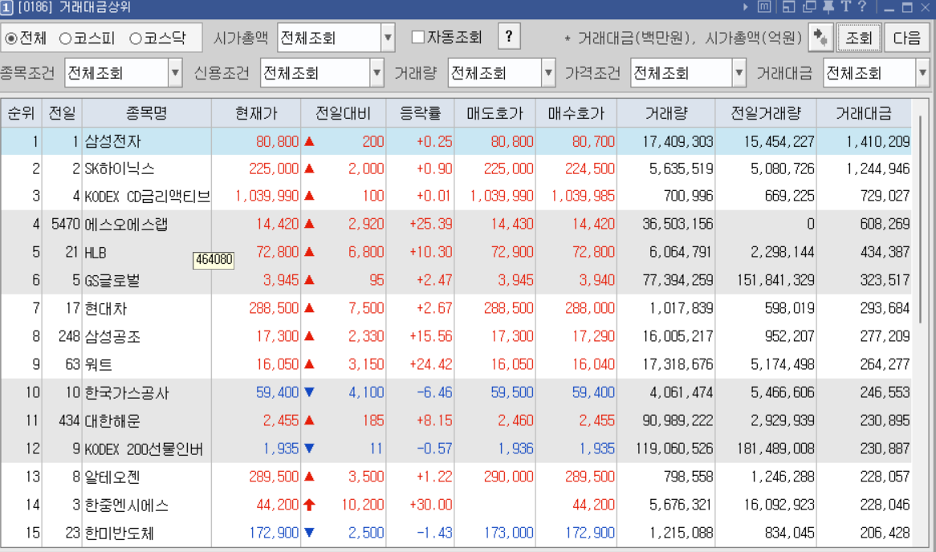Image resolution: width=936 pixels, height=552 pixels.
Task: Click the down triangle in 한미반도체 row
Action: 309,532
